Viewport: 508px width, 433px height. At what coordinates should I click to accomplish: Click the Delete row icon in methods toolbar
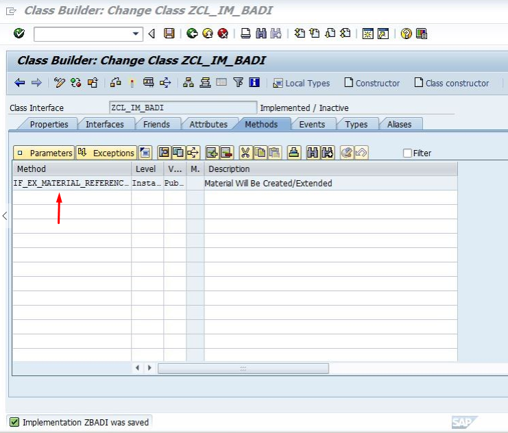(227, 153)
